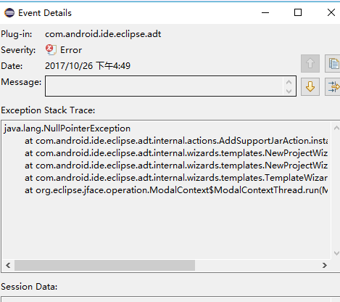
Task: Click the horizontal scrollbar thumb in stack trace
Action: click(x=104, y=265)
